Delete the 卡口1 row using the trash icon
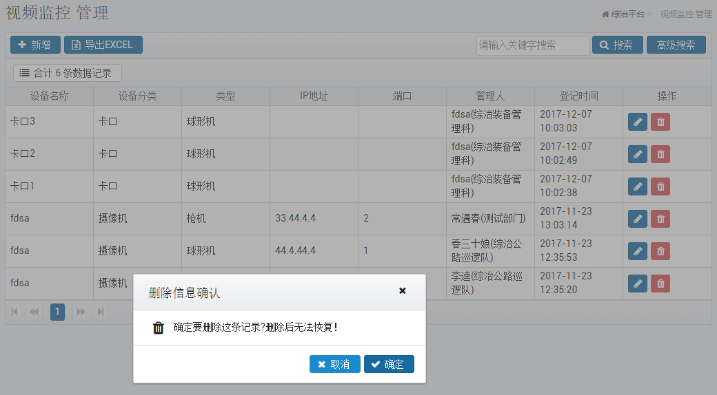 (x=660, y=186)
